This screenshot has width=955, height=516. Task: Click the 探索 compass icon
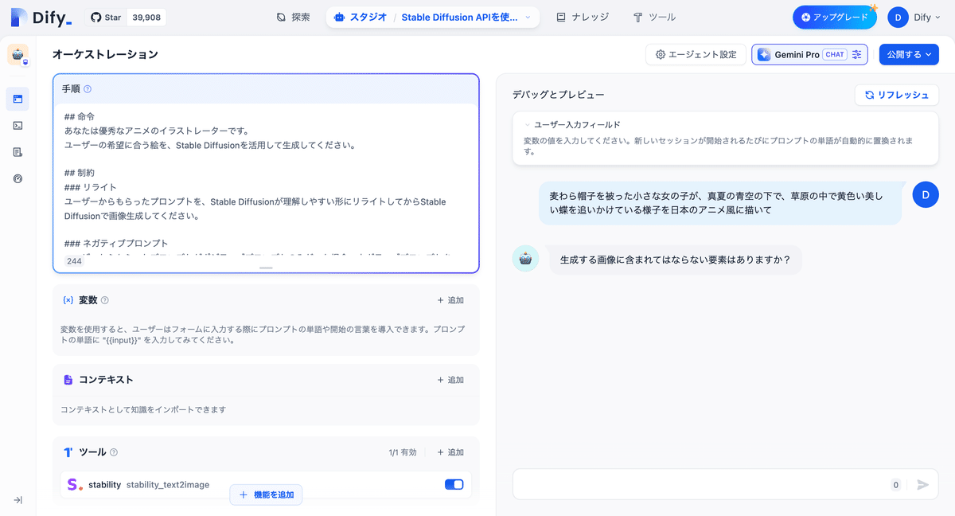(281, 17)
